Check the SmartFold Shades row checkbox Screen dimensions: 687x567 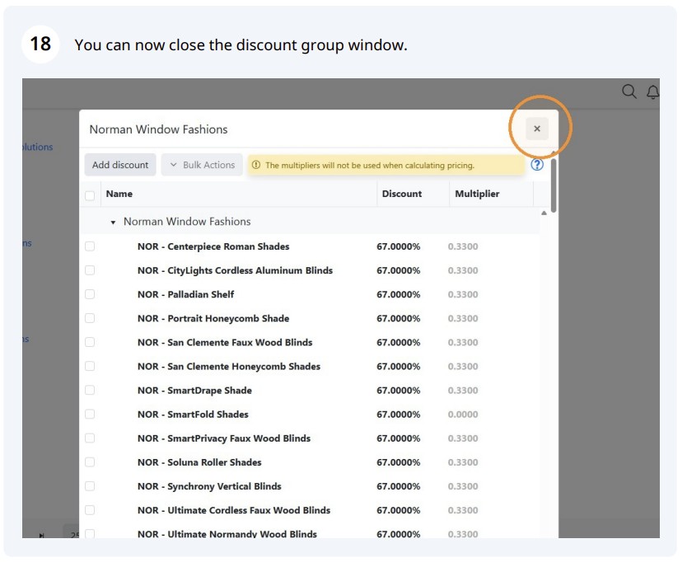[x=90, y=414]
